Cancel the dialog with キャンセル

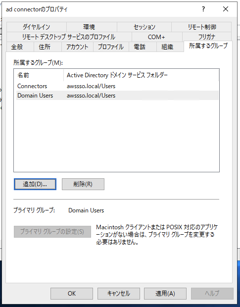click(x=119, y=294)
